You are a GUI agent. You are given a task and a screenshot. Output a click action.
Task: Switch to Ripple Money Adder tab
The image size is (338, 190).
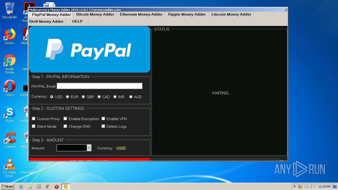tap(187, 15)
